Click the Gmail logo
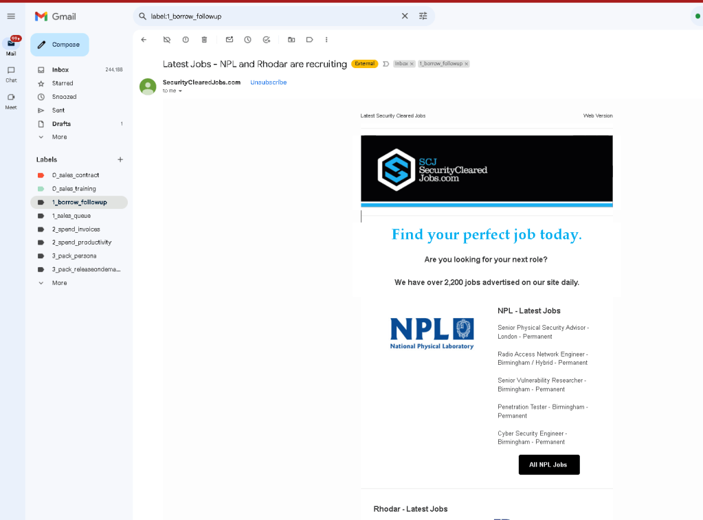This screenshot has width=703, height=520. 56,16
